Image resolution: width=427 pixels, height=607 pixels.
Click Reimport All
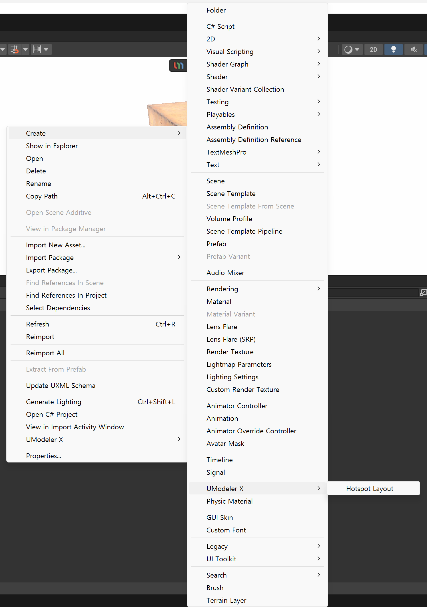pos(97,353)
